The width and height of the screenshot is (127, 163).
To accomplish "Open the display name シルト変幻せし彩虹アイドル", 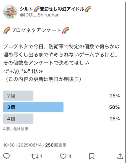I will 55,9.
